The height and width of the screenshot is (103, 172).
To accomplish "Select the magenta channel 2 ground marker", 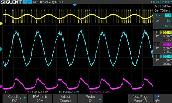I will click(x=1, y=86).
